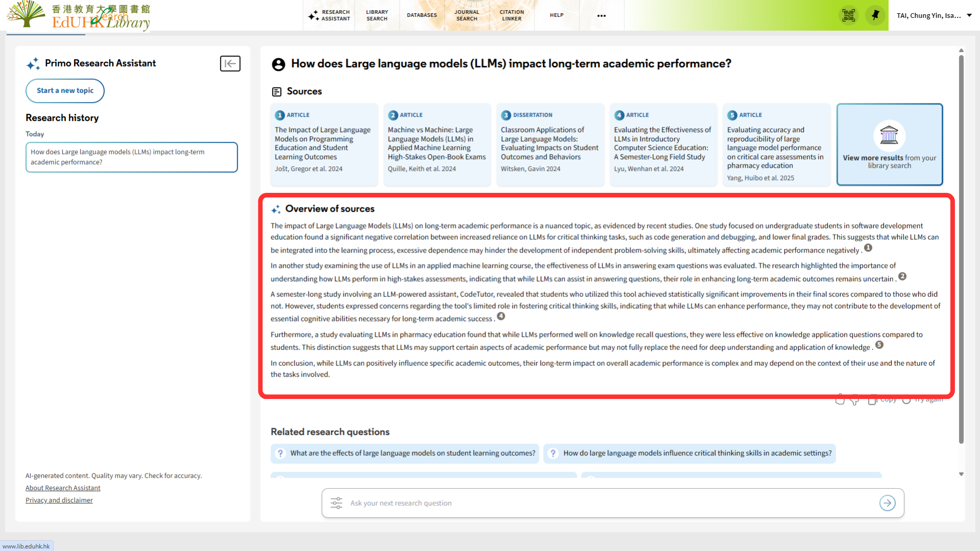980x551 pixels.
Task: Open source 4: Evaluating Effectiveness of LLMs article
Action: coord(664,144)
